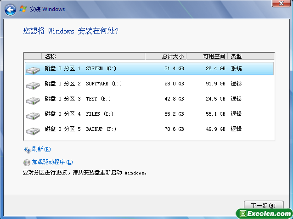This screenshot has height=219, width=293.
Task: Click the load driver disc icon
Action: [x=27, y=163]
